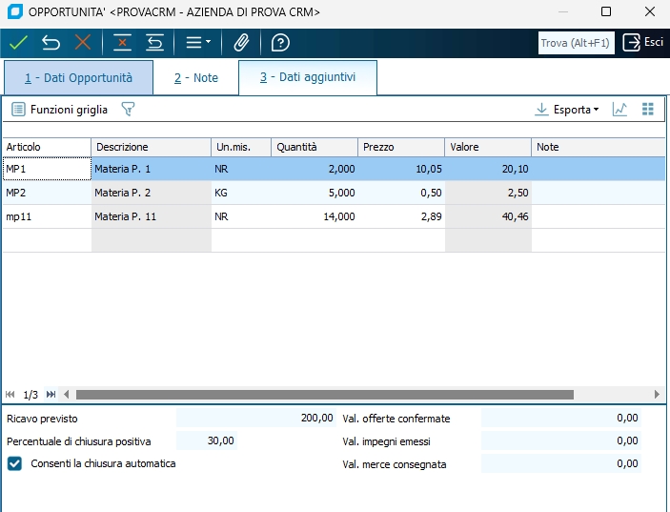Click the grid filter funnel icon
670x512 pixels.
pyautogui.click(x=128, y=110)
